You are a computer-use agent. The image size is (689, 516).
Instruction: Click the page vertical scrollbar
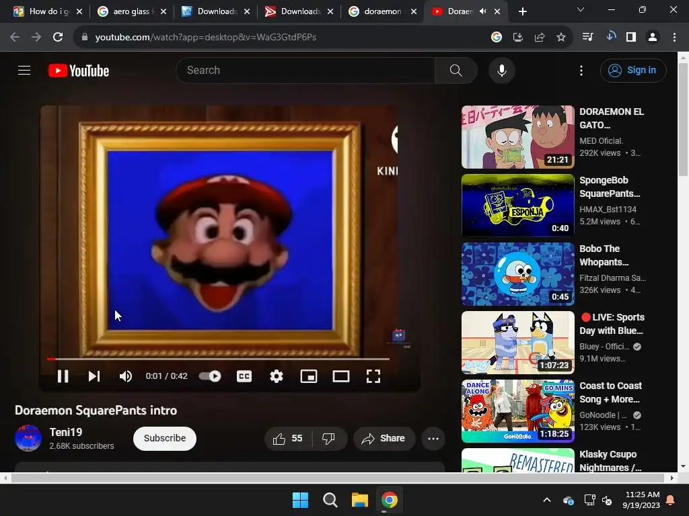[683, 120]
